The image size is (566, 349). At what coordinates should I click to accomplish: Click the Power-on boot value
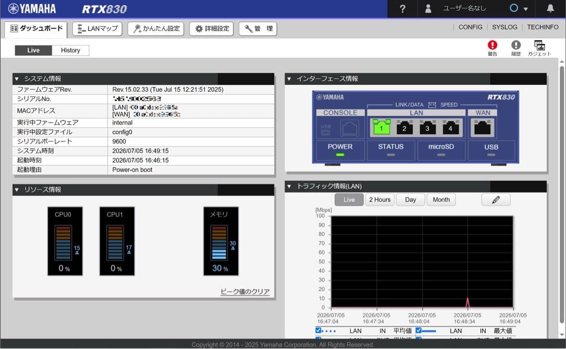coord(132,170)
